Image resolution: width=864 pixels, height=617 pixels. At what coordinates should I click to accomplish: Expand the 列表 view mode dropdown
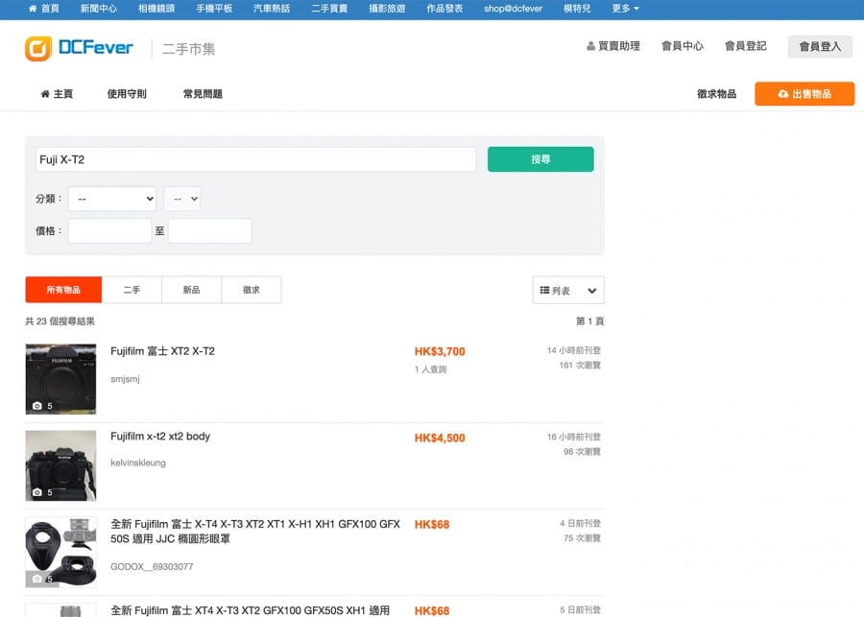click(x=568, y=290)
